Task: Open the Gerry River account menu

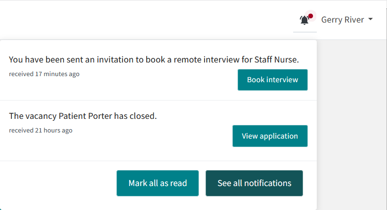Action: click(x=347, y=19)
